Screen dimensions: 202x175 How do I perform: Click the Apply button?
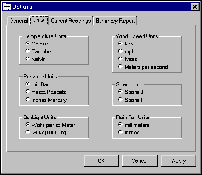click(x=178, y=161)
